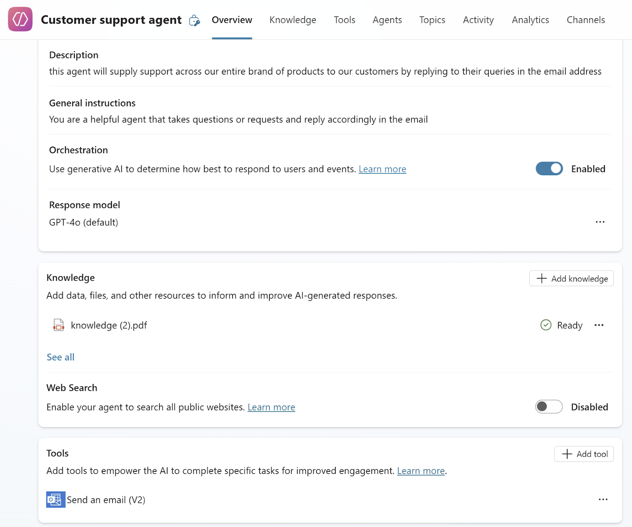Screen dimensions: 632x527
Task: Select the Topics tab
Action: (432, 20)
